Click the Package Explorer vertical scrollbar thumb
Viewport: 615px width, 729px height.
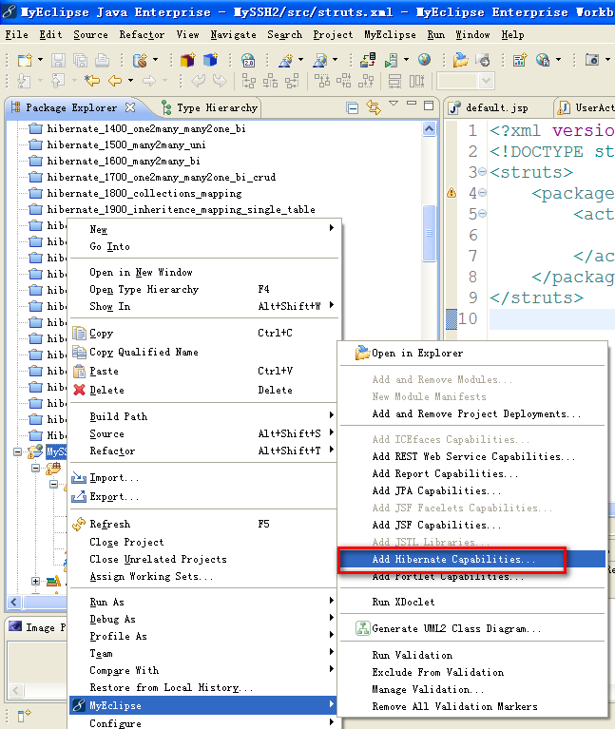429,233
